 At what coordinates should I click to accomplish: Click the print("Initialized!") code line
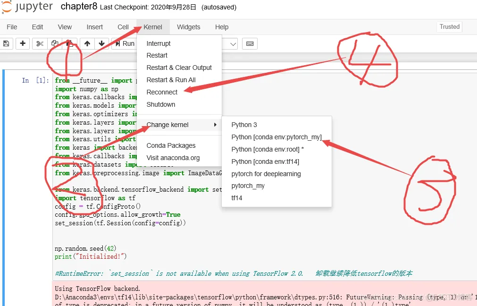[91, 256]
